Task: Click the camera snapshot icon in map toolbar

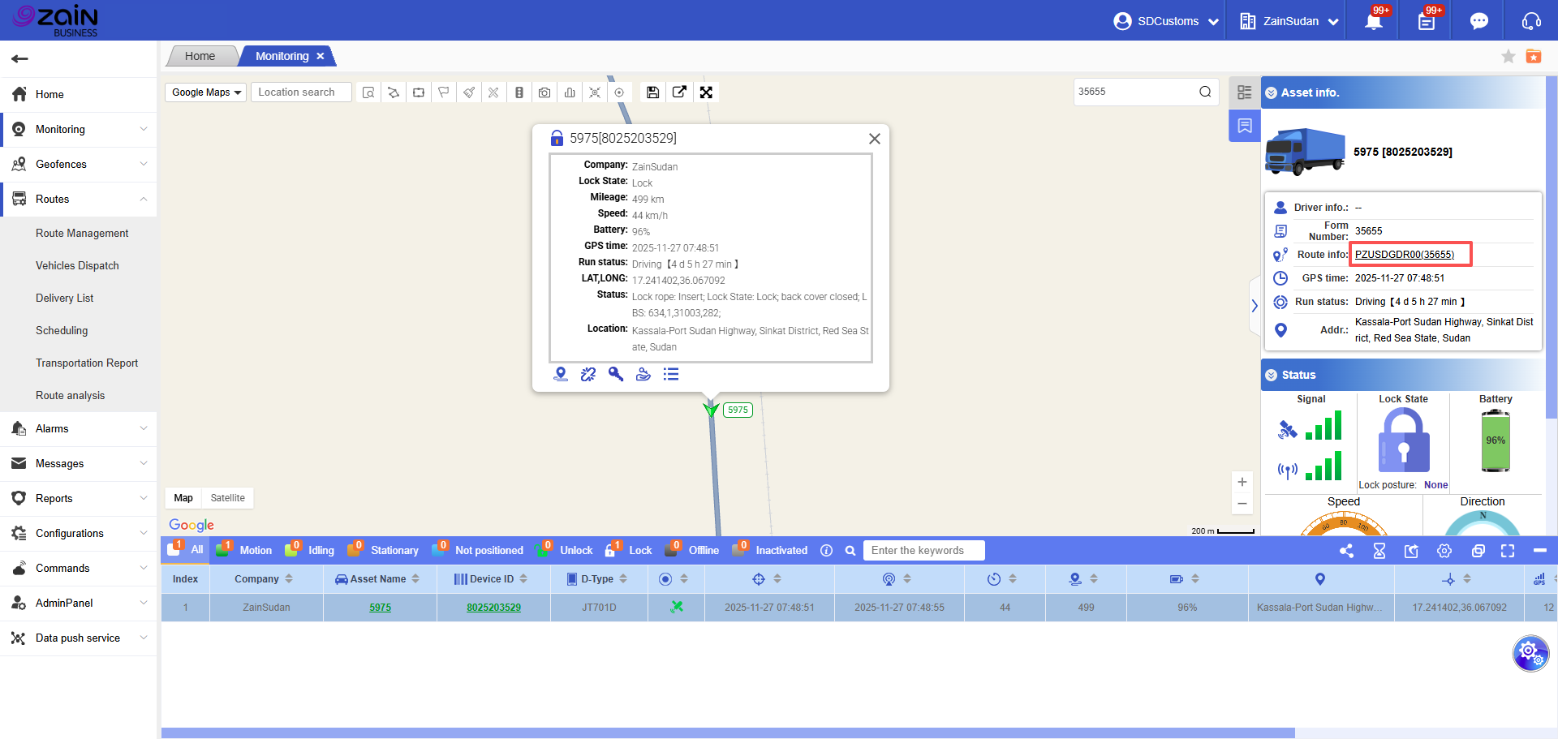Action: [544, 92]
